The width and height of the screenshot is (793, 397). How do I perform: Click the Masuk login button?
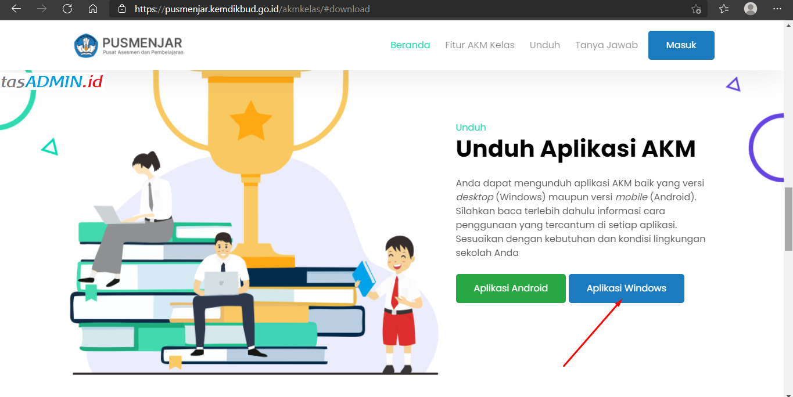681,45
